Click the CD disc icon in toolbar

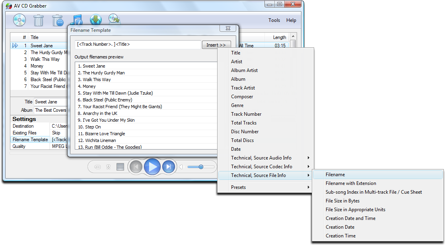point(19,20)
